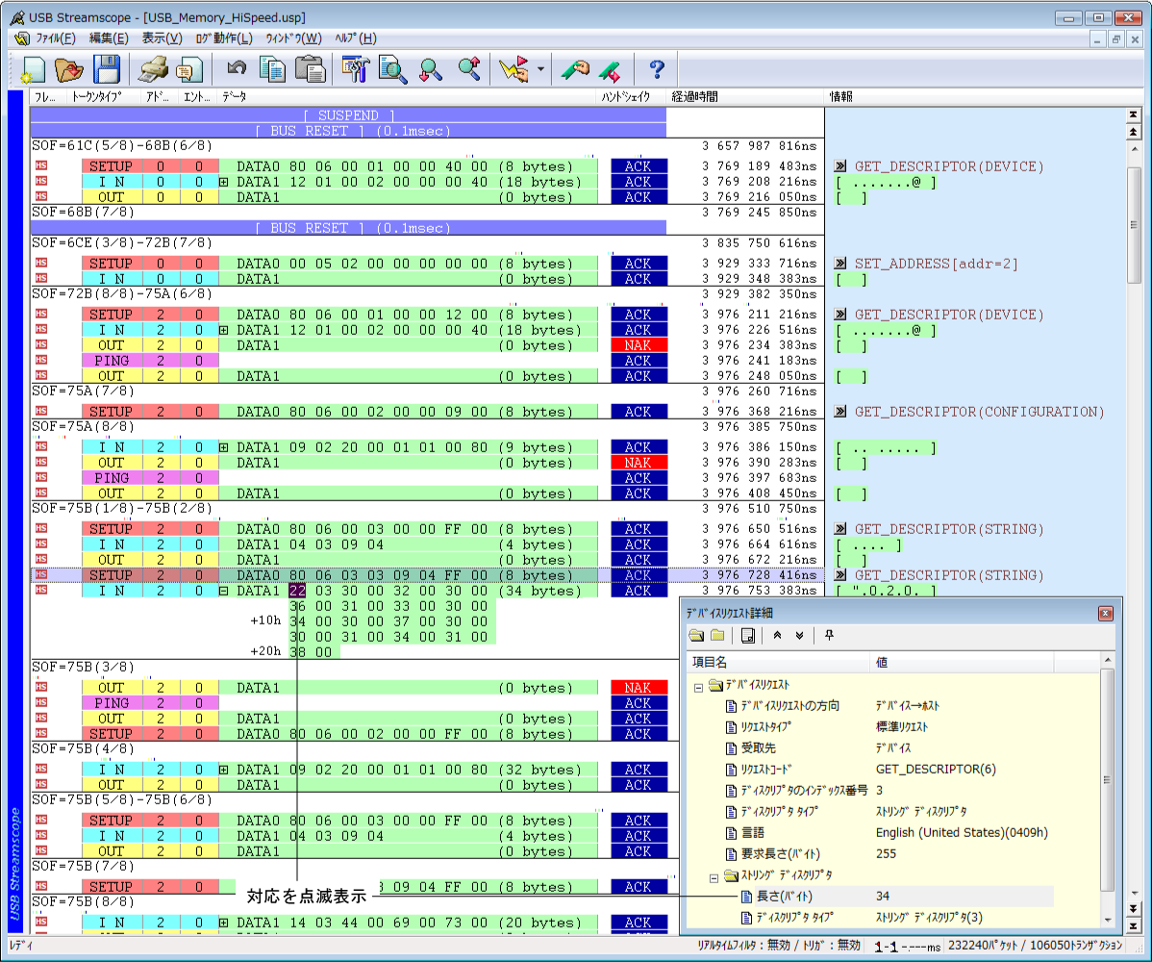Image resolution: width=1152 pixels, height=962 pixels.
Task: Go to previous item with double up chevron
Action: [x=777, y=636]
